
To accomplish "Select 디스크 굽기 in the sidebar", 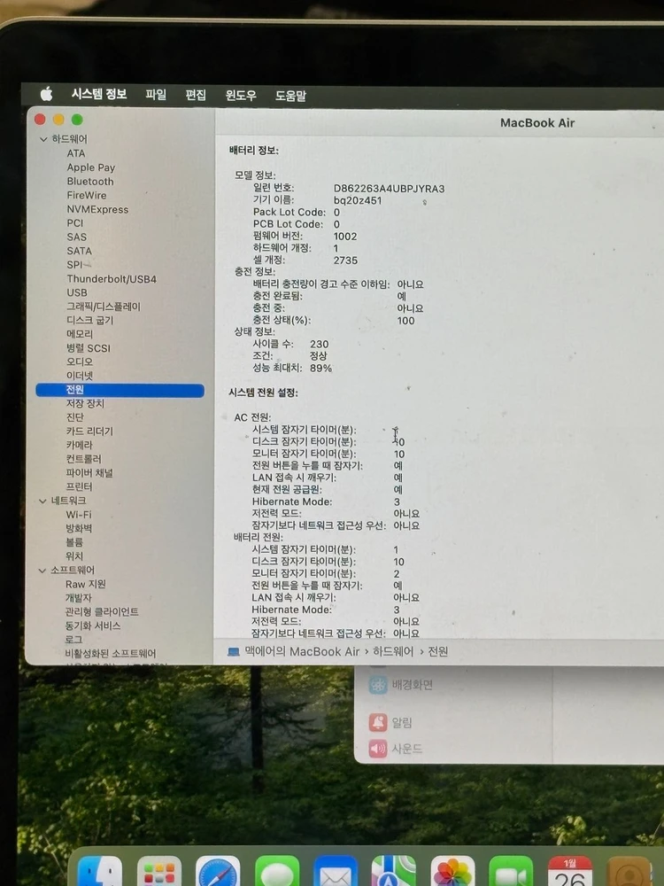I will [89, 321].
